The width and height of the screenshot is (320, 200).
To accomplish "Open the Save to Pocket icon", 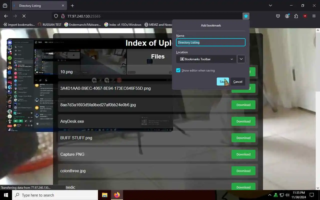I will [278, 16].
